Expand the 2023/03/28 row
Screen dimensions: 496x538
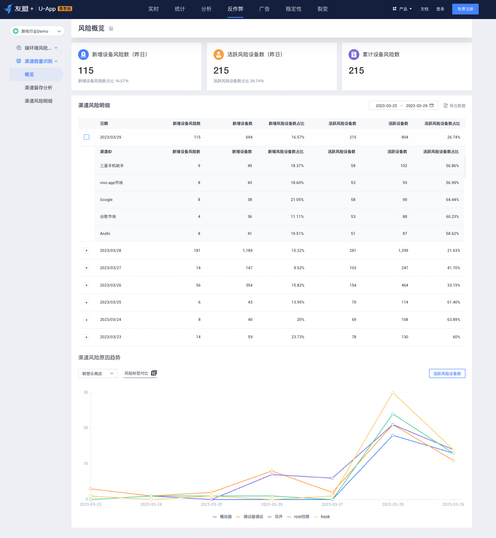(x=86, y=251)
